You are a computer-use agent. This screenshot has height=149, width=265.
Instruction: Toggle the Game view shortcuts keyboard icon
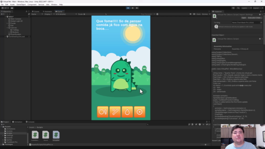194,14
